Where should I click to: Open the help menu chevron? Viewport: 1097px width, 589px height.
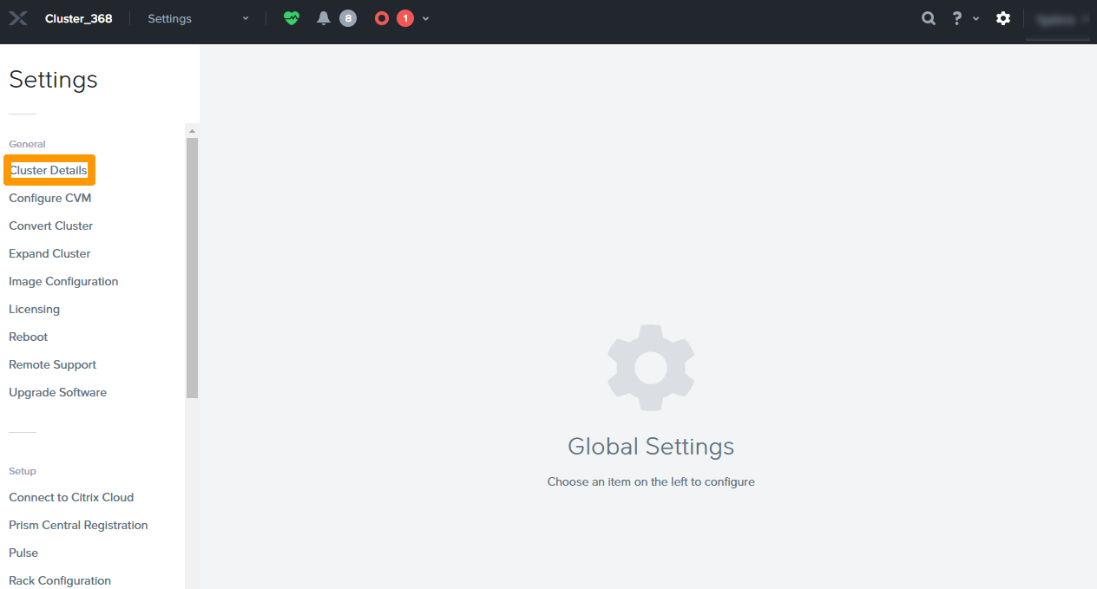[x=974, y=17]
